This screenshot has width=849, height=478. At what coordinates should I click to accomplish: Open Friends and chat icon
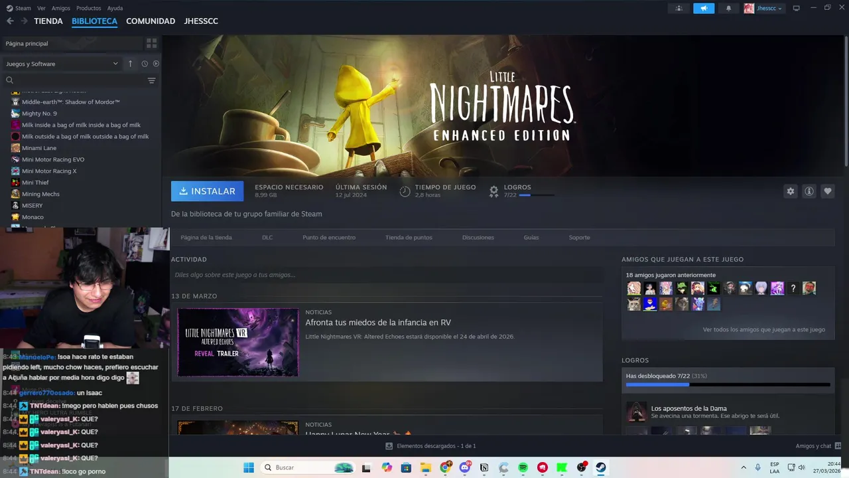[x=838, y=446]
